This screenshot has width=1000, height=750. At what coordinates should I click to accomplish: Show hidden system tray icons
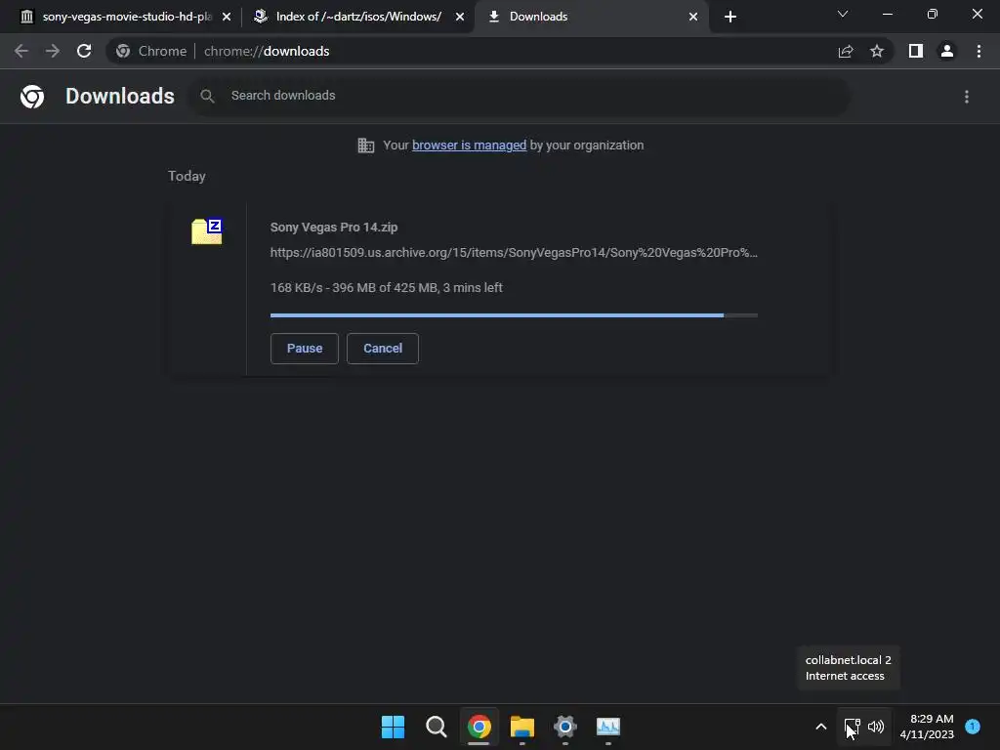point(820,727)
